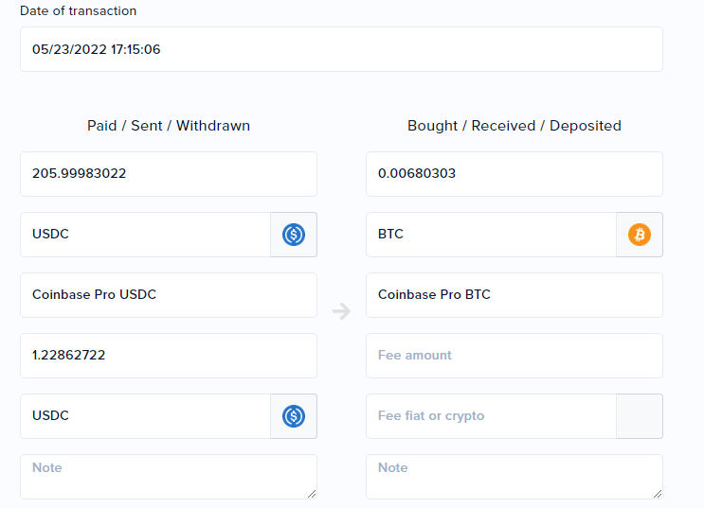
Task: Edit the date of transaction field
Action: [x=341, y=49]
